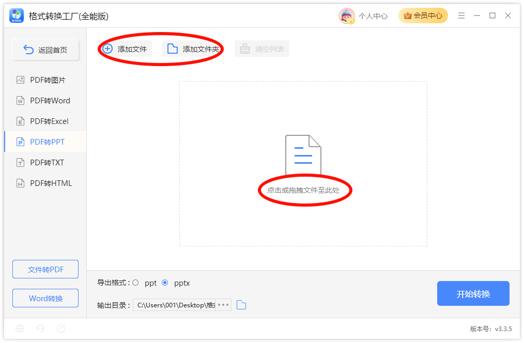Click the 添加文件 plus icon button

[125, 49]
